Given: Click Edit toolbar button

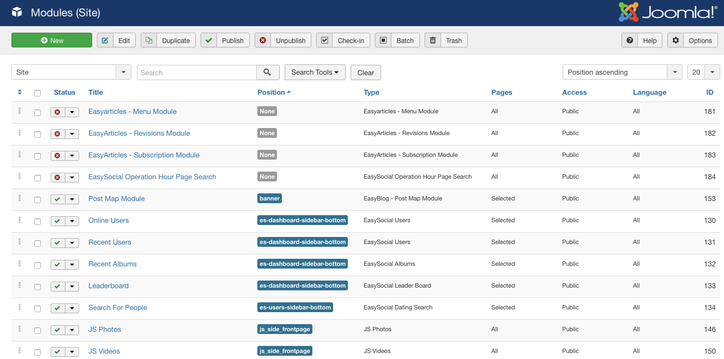Looking at the screenshot, I should [x=116, y=40].
